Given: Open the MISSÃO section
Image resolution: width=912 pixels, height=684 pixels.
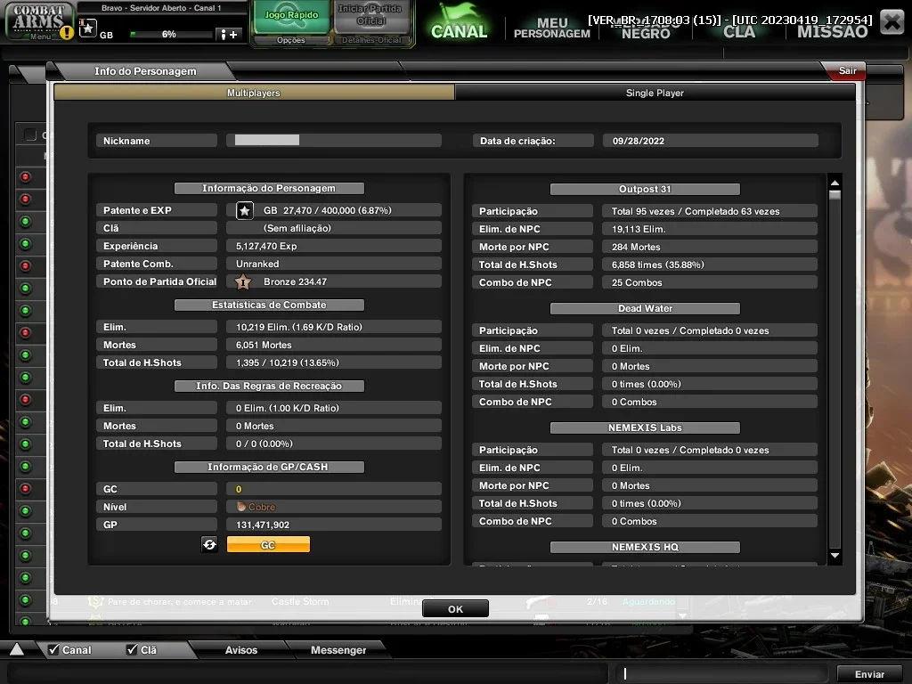Looking at the screenshot, I should (833, 31).
